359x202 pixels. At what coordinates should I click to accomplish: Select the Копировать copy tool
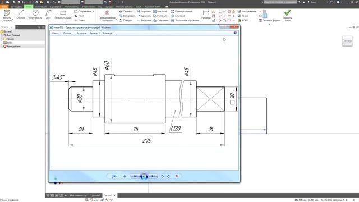127,16
